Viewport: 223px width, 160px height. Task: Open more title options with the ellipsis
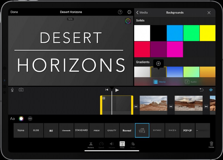point(30,118)
